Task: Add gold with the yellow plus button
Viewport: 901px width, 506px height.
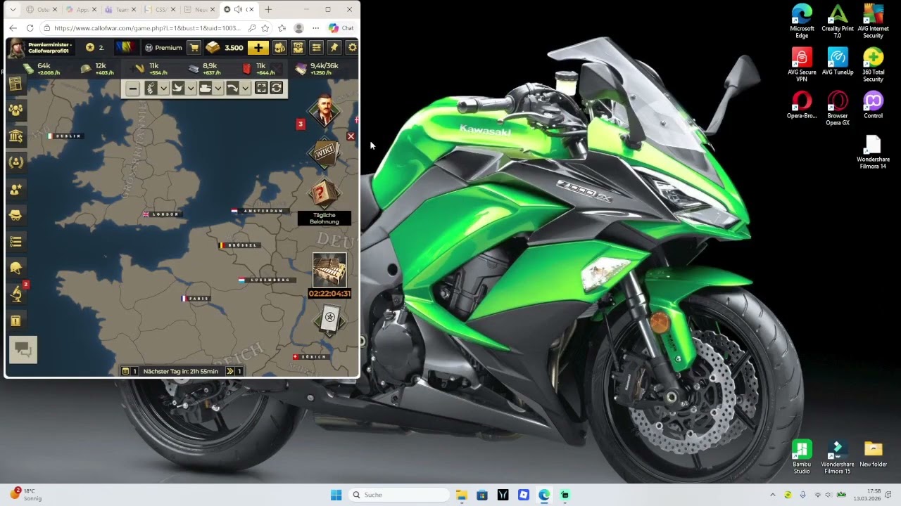Action: 258,48
